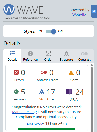
Task: Switch to the Reference tab
Action: pyautogui.click(x=30, y=56)
